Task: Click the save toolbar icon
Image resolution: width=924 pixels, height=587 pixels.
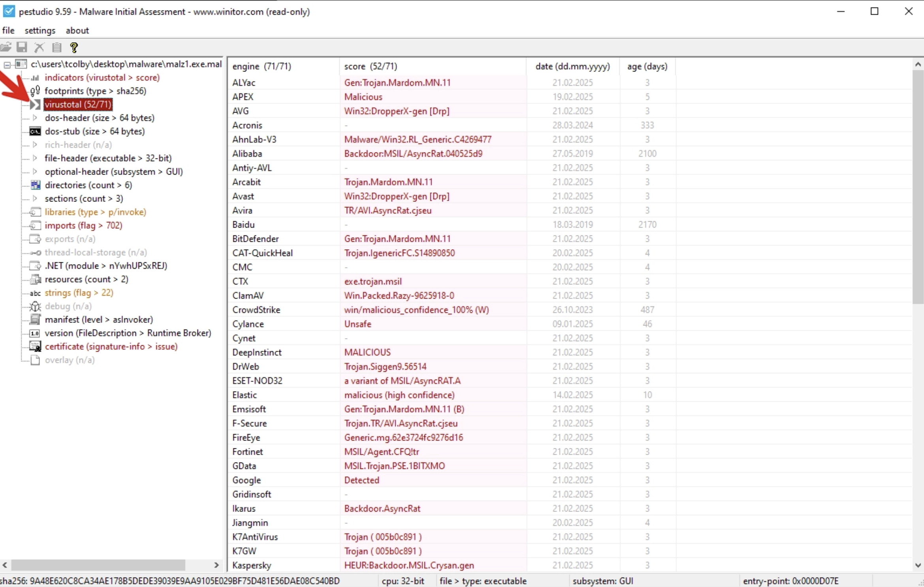Action: pos(22,47)
